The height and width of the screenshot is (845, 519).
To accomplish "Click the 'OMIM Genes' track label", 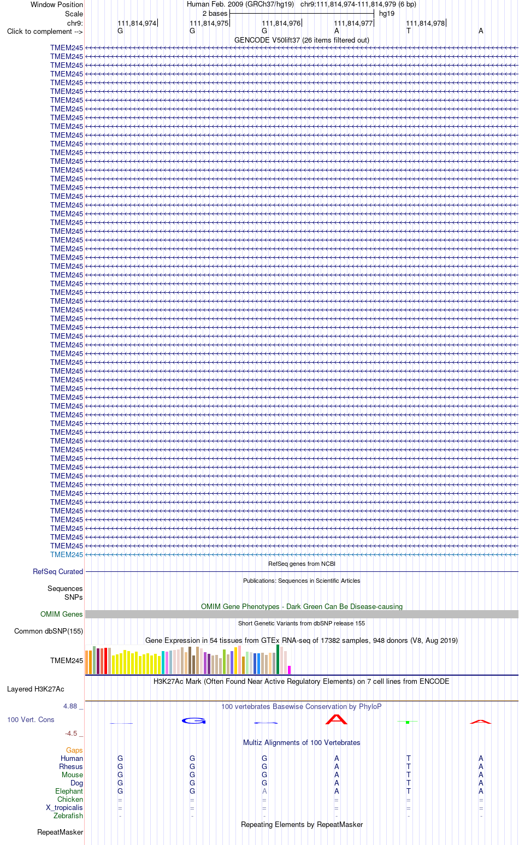I will click(62, 614).
